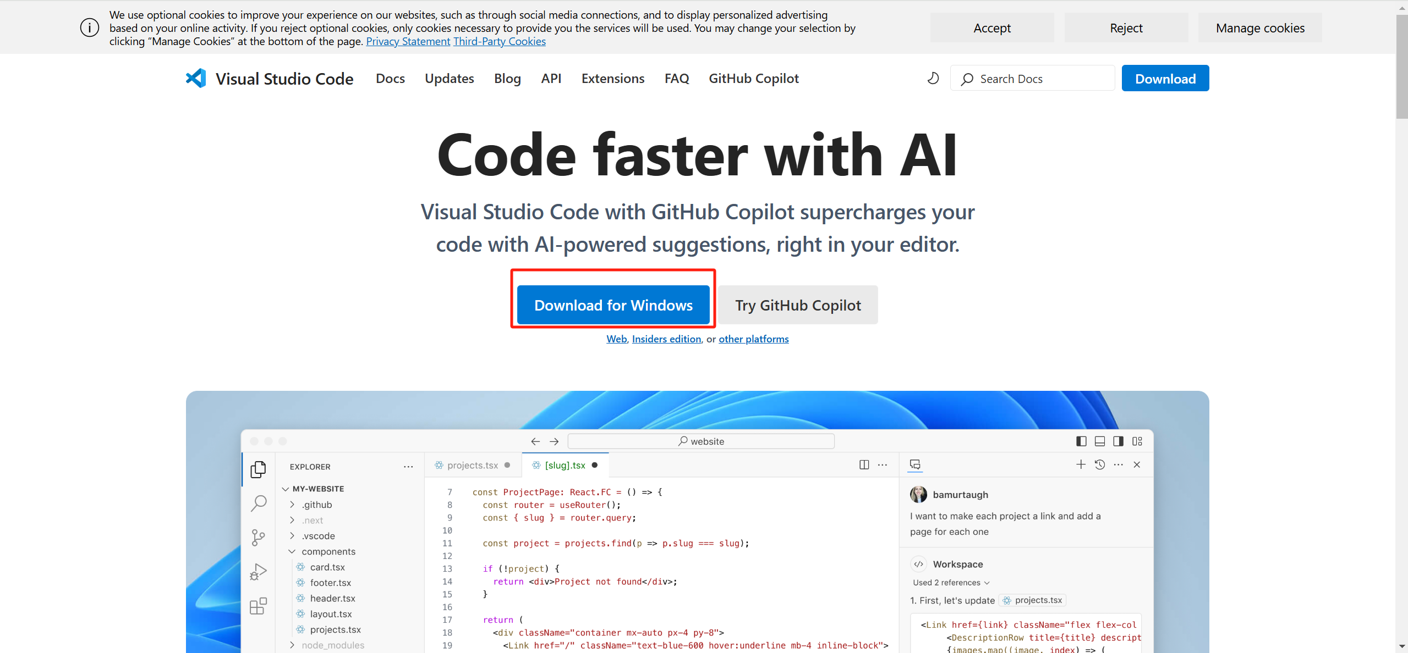The image size is (1408, 653).
Task: Open the chat panel ellipsis menu
Action: (1119, 464)
